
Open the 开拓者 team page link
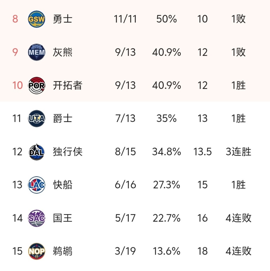click(x=67, y=85)
